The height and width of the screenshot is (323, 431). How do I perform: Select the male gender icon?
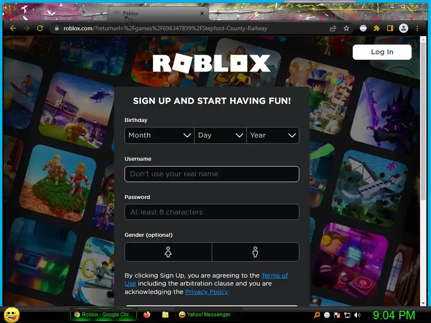click(255, 252)
